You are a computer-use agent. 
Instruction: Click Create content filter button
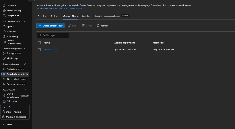point(51,26)
